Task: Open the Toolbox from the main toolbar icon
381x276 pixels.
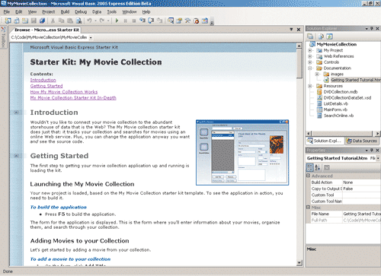Action: [187, 21]
